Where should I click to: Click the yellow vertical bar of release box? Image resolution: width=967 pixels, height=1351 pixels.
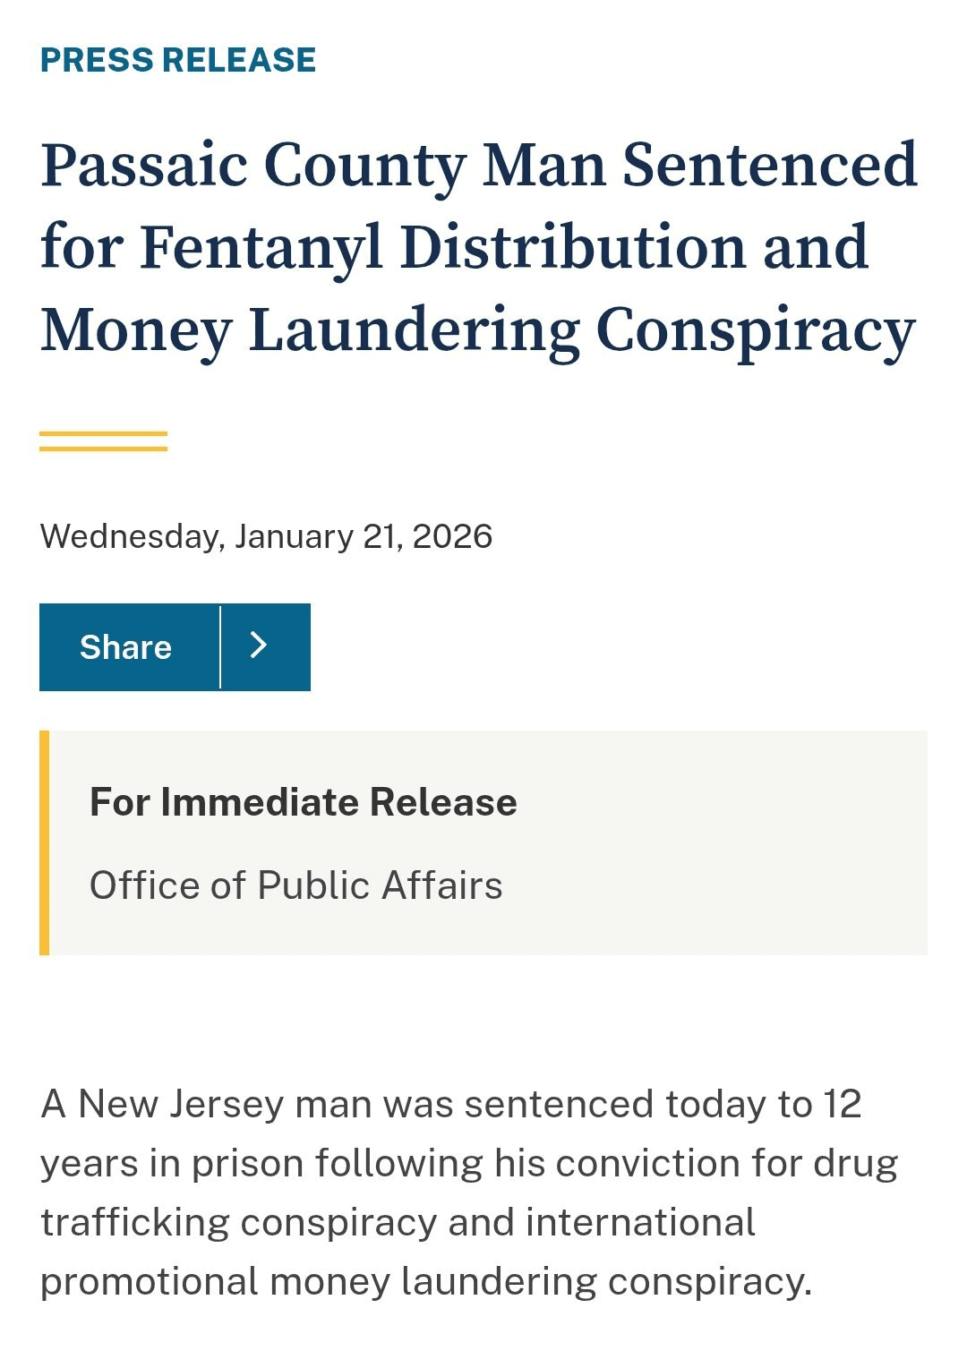click(45, 842)
